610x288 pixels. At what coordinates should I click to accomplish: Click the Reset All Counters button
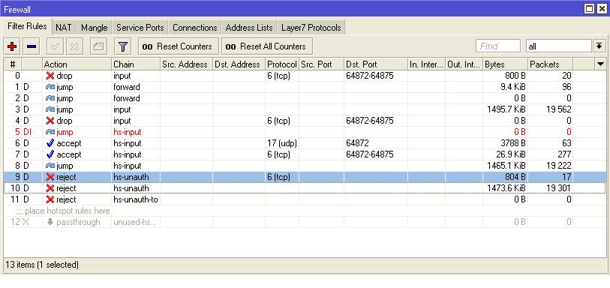point(267,46)
